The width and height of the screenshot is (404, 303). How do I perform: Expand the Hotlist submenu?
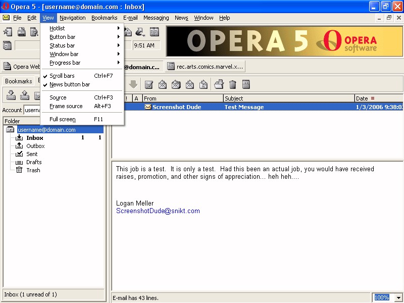coord(82,28)
